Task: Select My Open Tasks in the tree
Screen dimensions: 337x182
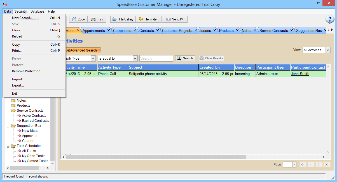Action: tap(34, 156)
